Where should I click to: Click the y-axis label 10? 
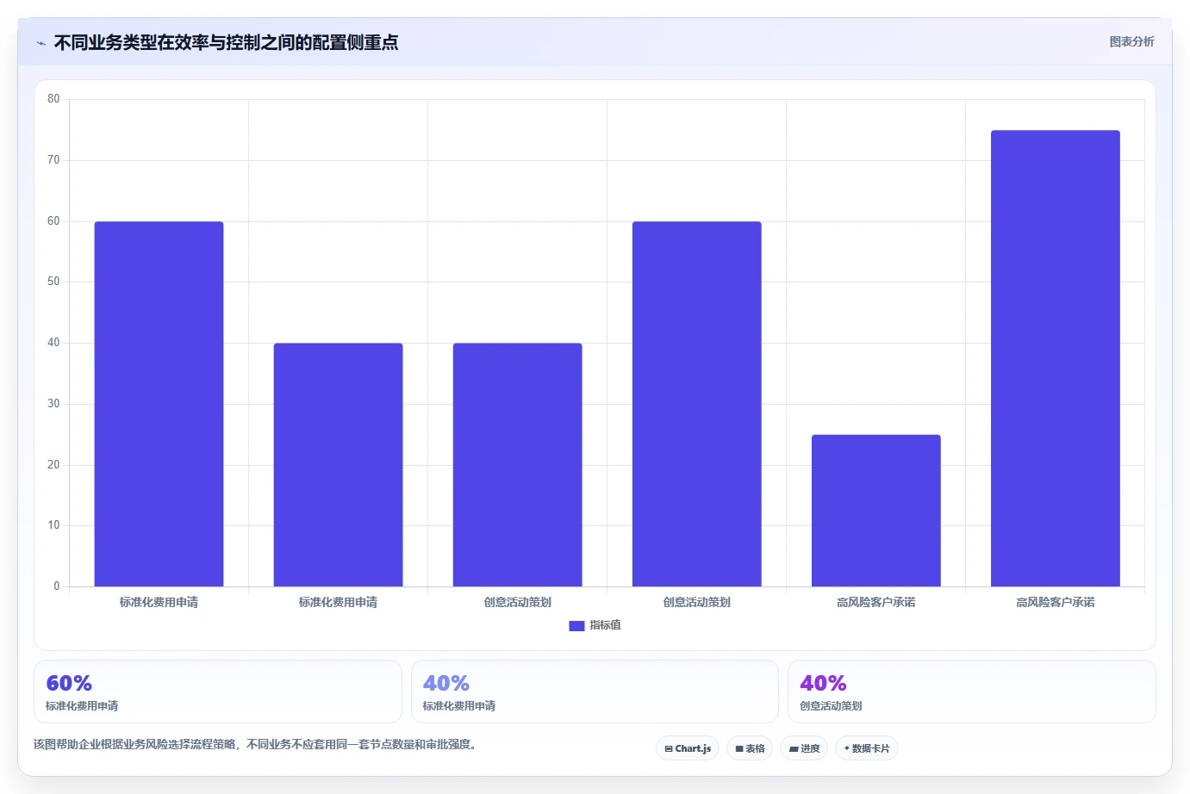tap(53, 525)
